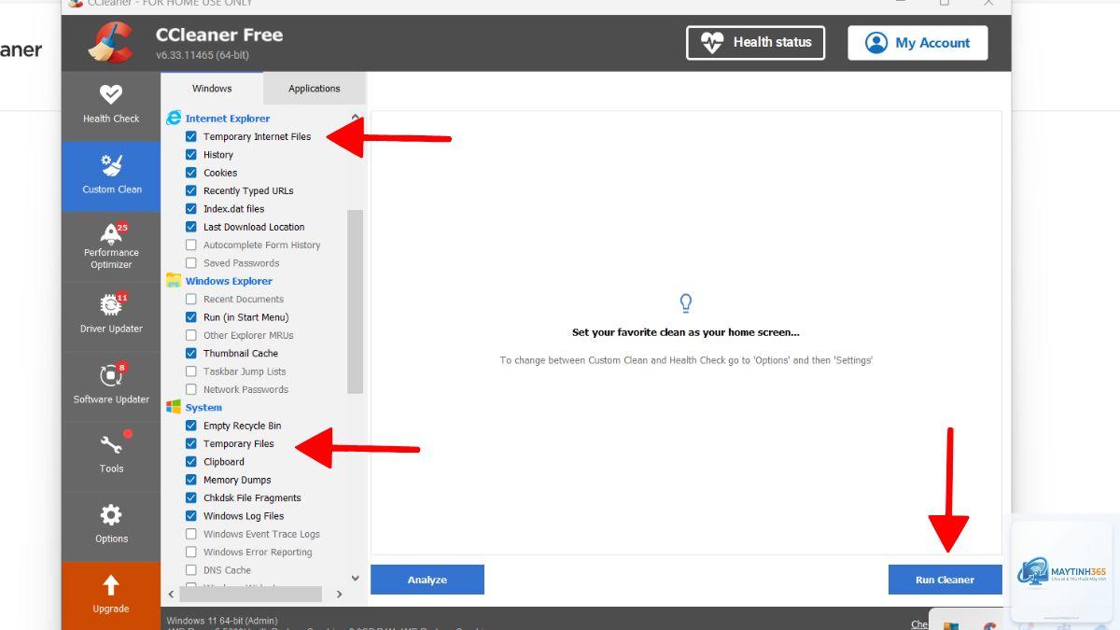Toggle Recently Typed URLs checkbox
The height and width of the screenshot is (630, 1120).
click(191, 190)
